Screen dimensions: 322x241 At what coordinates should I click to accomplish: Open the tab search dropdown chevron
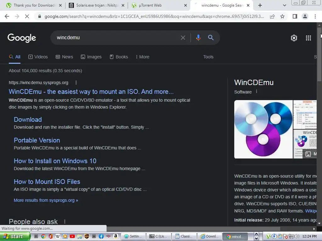click(x=284, y=5)
